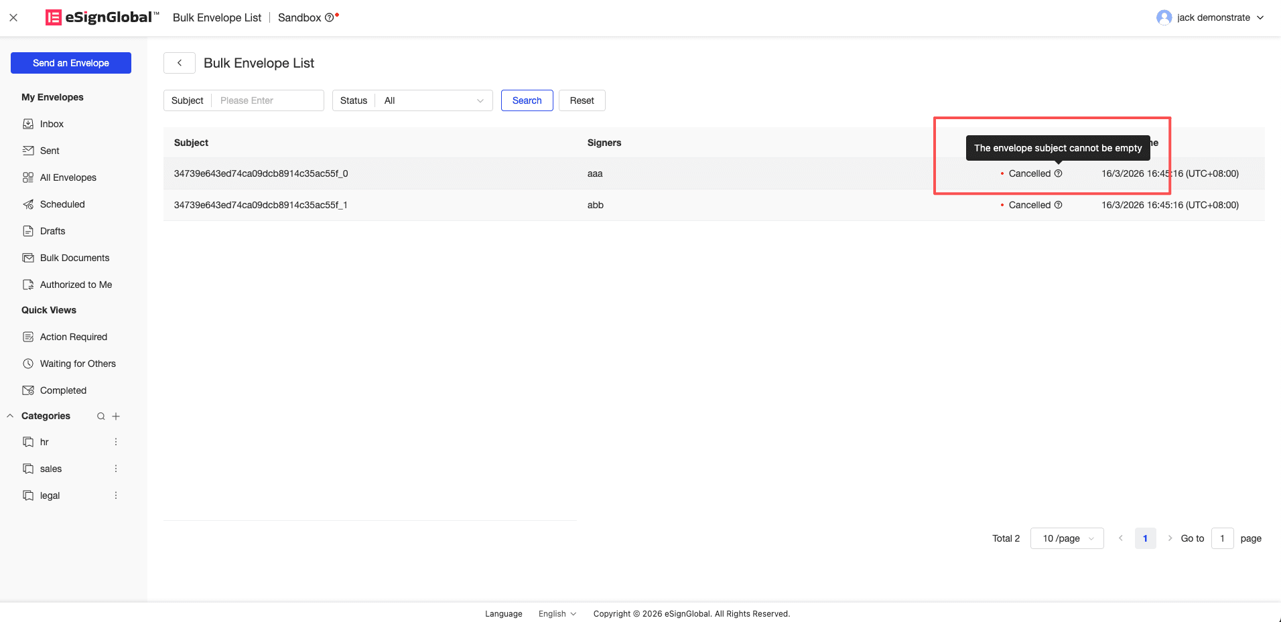Click the Send an Envelope button
This screenshot has width=1281, height=622.
click(71, 63)
